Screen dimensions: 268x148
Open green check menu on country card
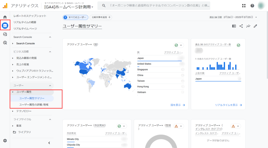point(178,45)
